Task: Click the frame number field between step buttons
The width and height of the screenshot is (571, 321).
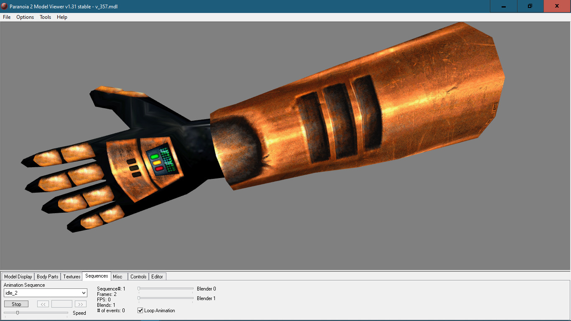Action: [61, 304]
